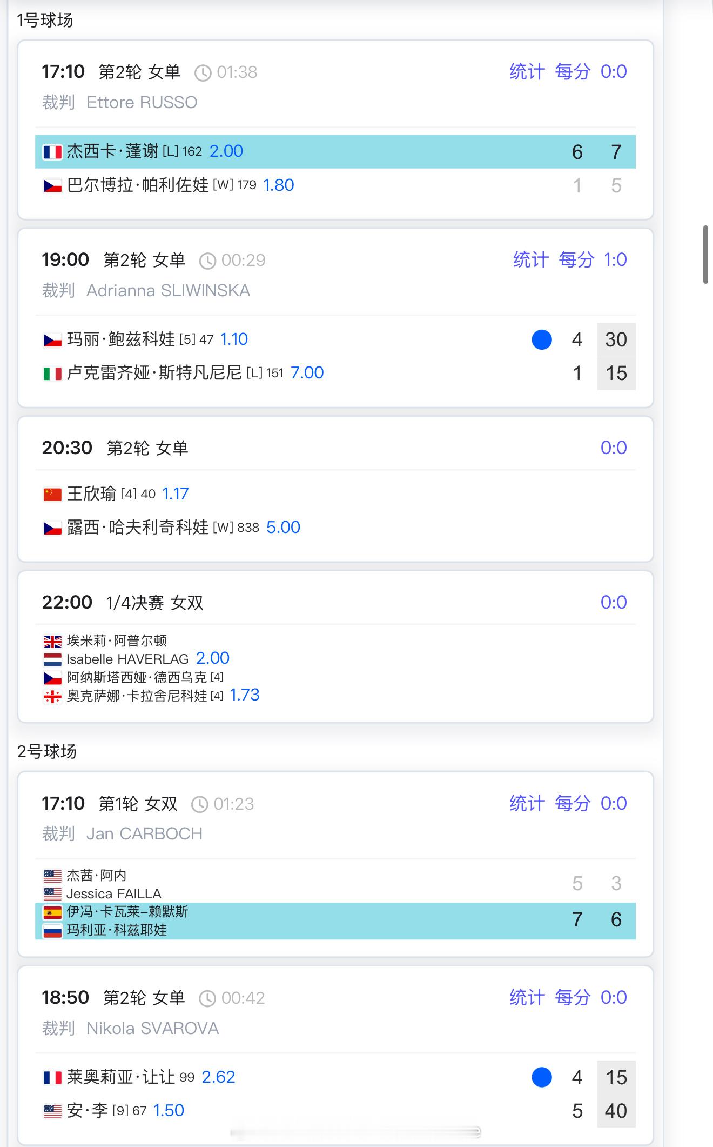Screen dimensions: 713x1147
Task: Click the China flag next to 王欣瑜
Action: (x=52, y=494)
